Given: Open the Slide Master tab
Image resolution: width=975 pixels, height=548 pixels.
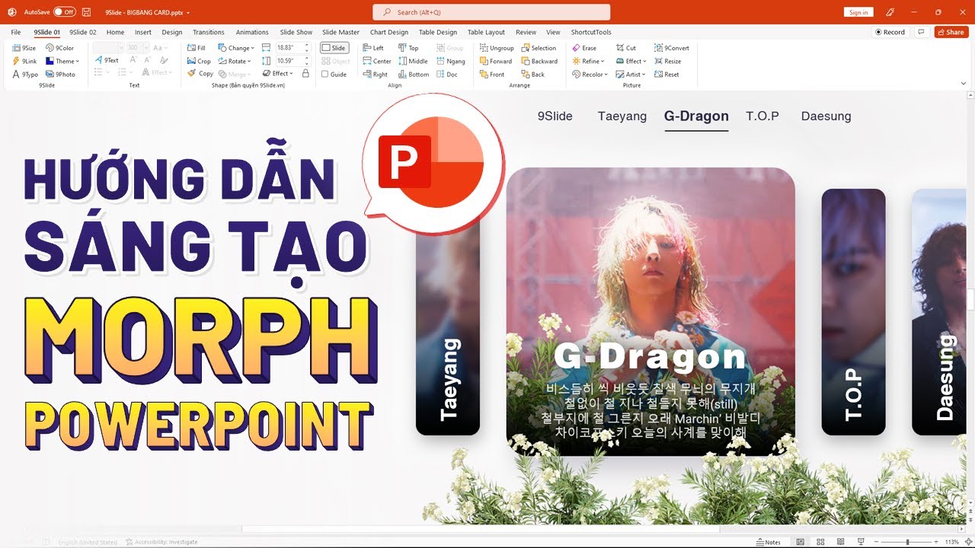Looking at the screenshot, I should point(340,32).
